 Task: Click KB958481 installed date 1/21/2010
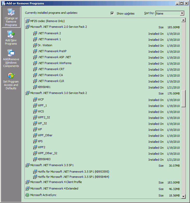[x=173, y=87]
